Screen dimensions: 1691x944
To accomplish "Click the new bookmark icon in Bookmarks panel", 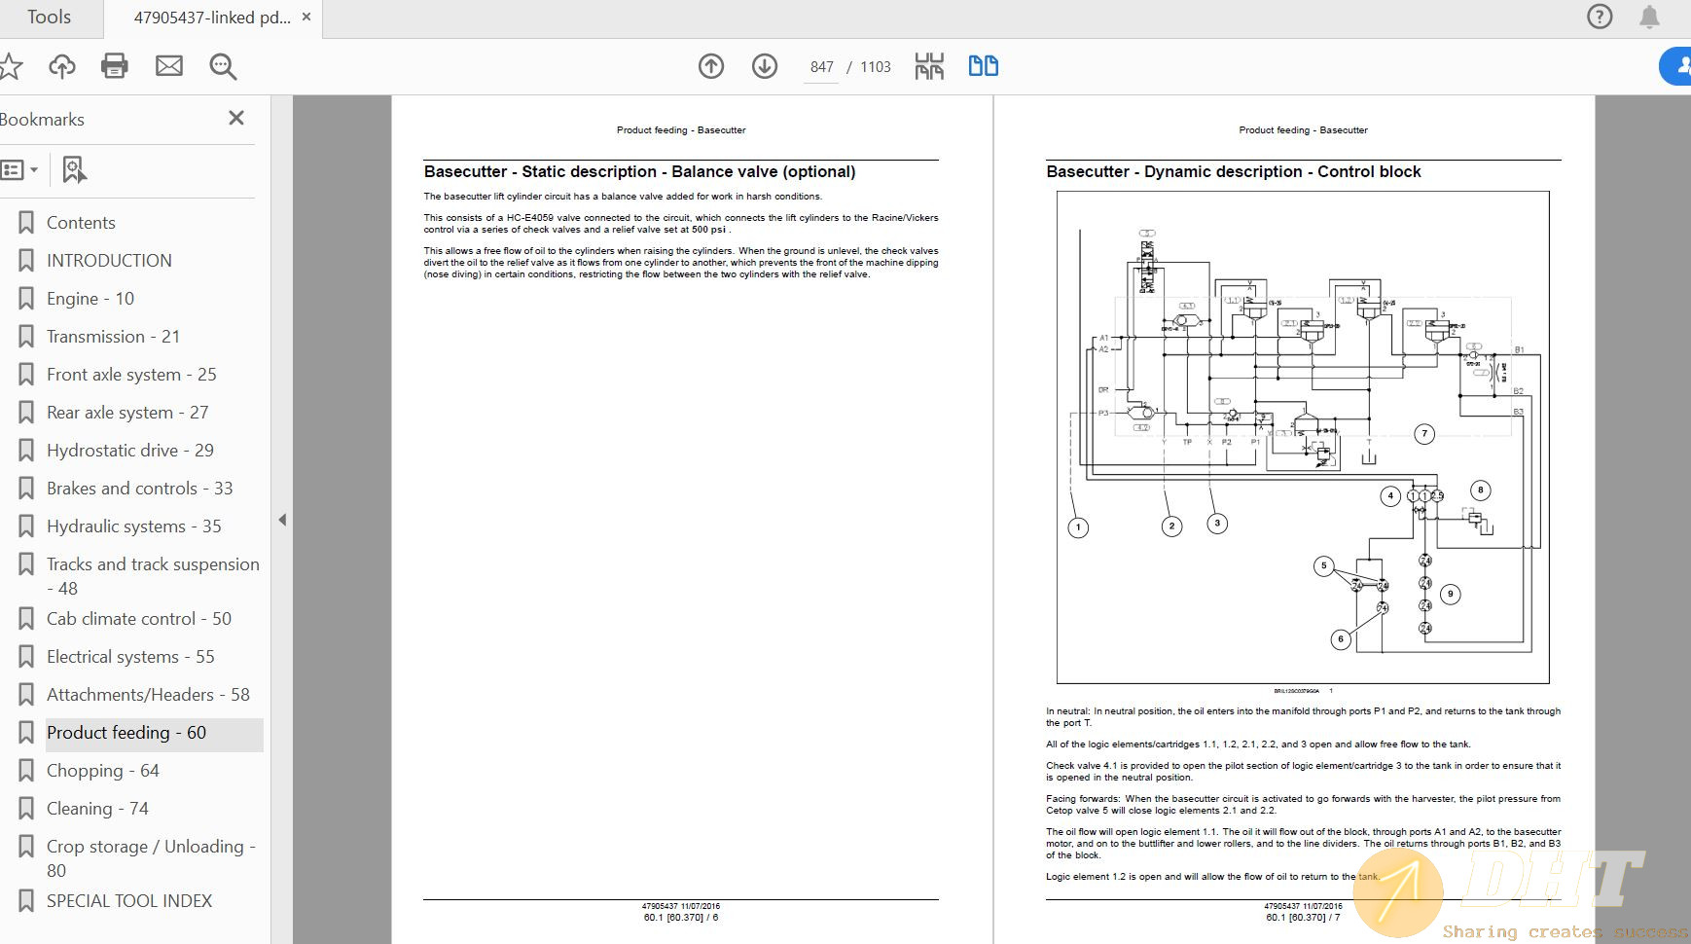I will [x=74, y=169].
